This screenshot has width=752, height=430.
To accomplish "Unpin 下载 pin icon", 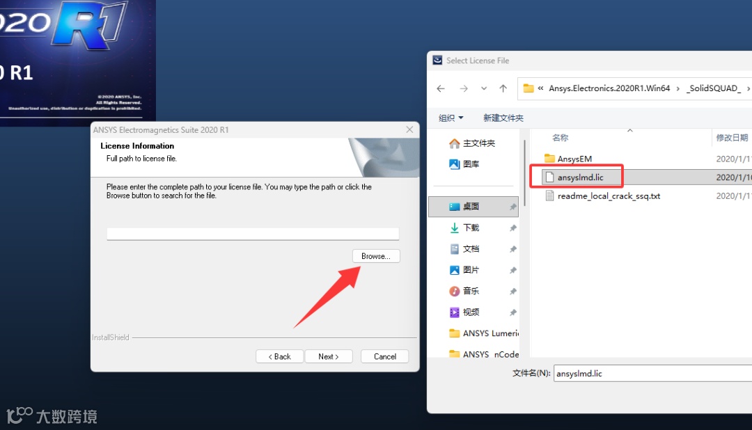I will [x=512, y=228].
